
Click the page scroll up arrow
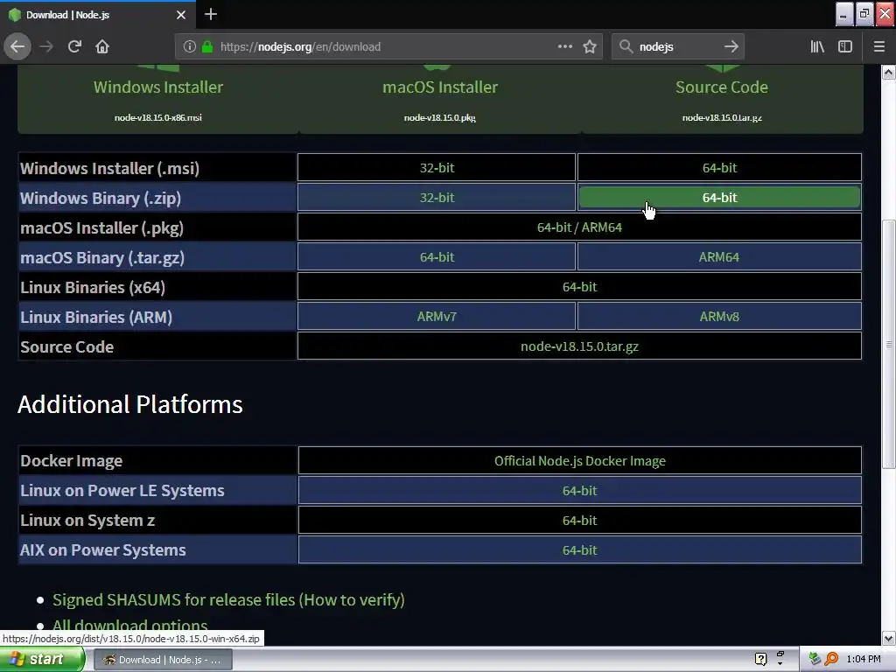coord(889,72)
